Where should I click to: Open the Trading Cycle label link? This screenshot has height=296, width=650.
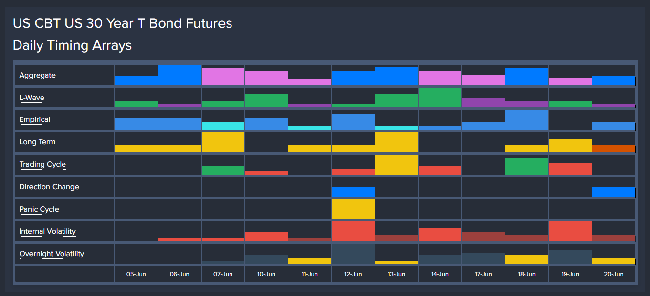coord(42,165)
